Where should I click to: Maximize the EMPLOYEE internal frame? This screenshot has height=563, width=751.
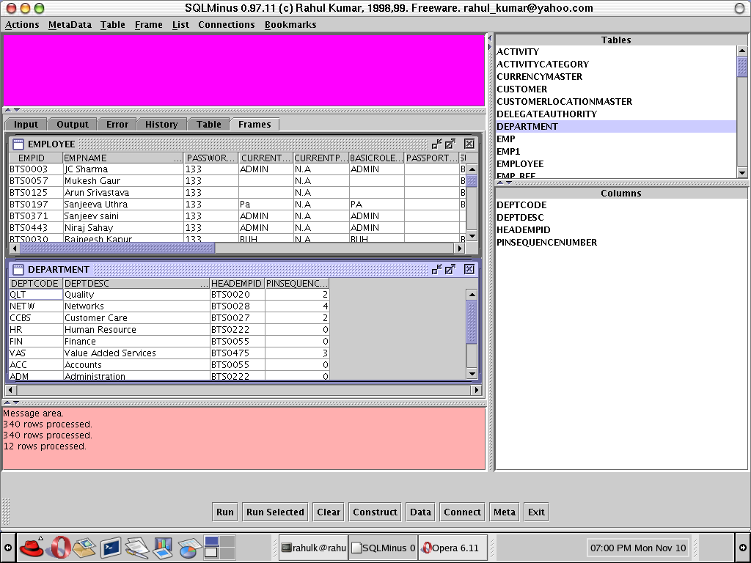(450, 144)
